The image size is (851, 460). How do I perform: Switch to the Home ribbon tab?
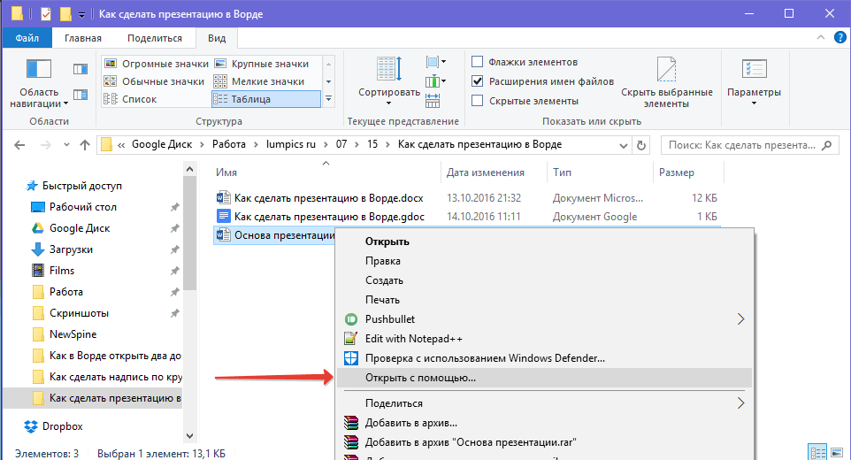click(x=82, y=38)
